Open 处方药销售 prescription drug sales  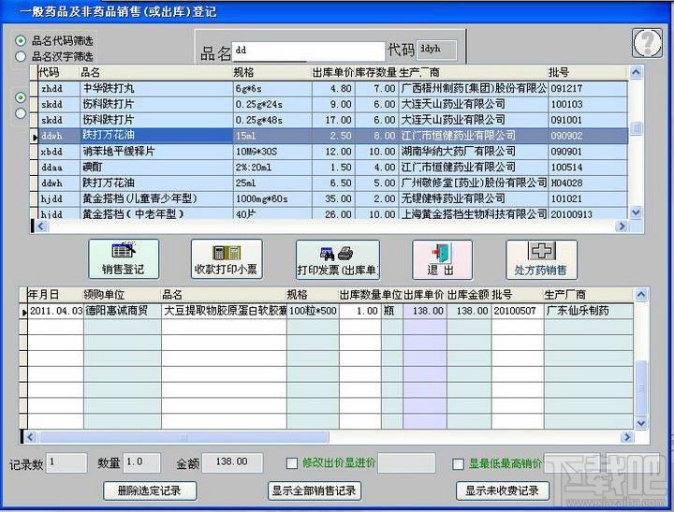coord(541,259)
